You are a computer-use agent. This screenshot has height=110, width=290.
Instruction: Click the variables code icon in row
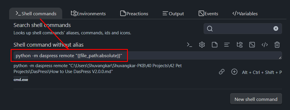(x=265, y=45)
